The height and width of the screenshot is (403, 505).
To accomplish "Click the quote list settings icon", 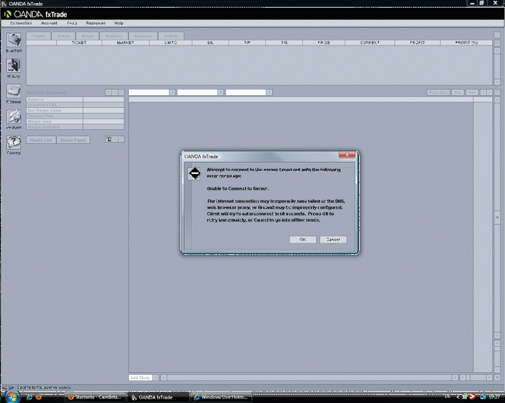I will tap(108, 139).
